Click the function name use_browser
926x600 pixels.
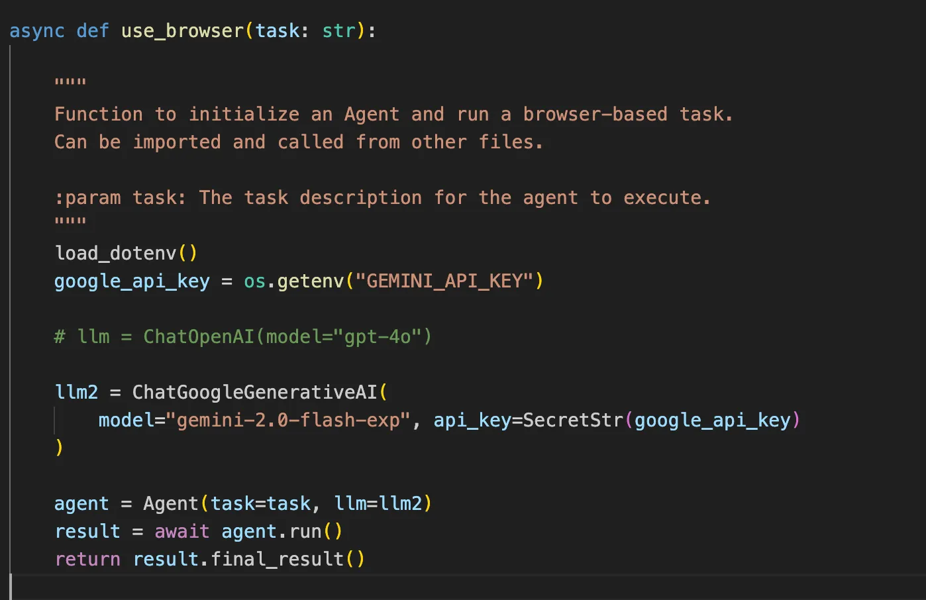[183, 31]
